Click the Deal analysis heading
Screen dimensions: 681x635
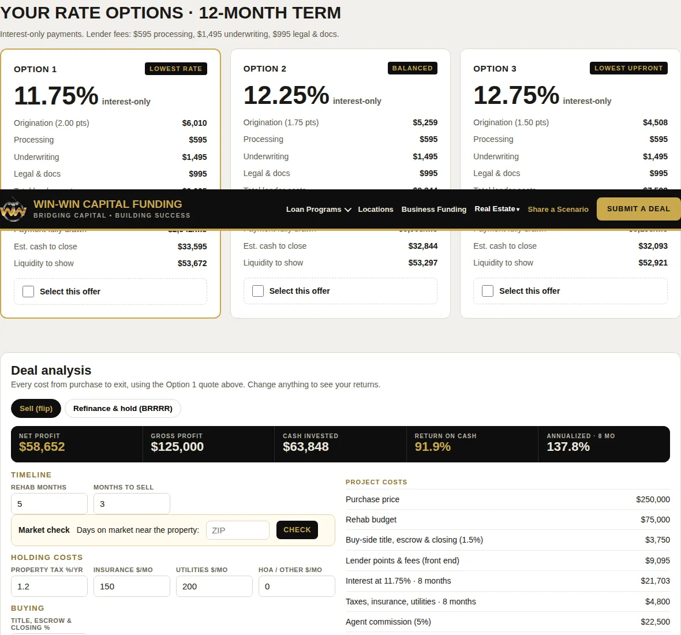tap(51, 371)
